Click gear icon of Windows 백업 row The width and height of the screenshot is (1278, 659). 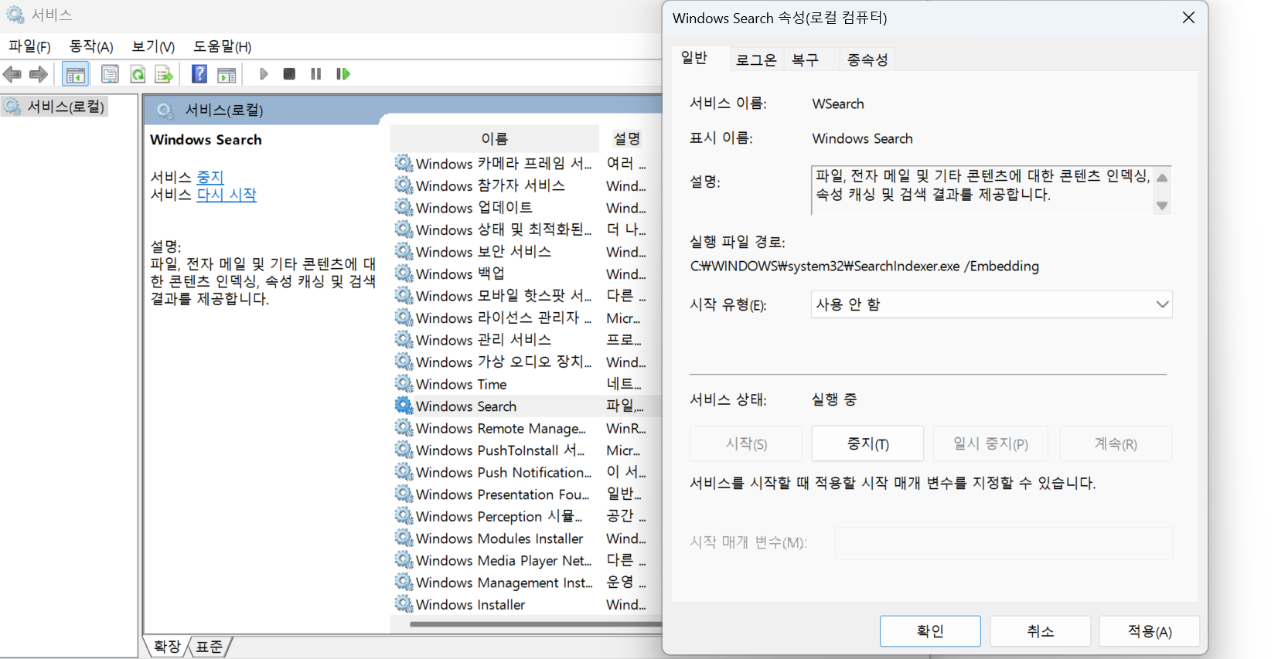click(404, 273)
